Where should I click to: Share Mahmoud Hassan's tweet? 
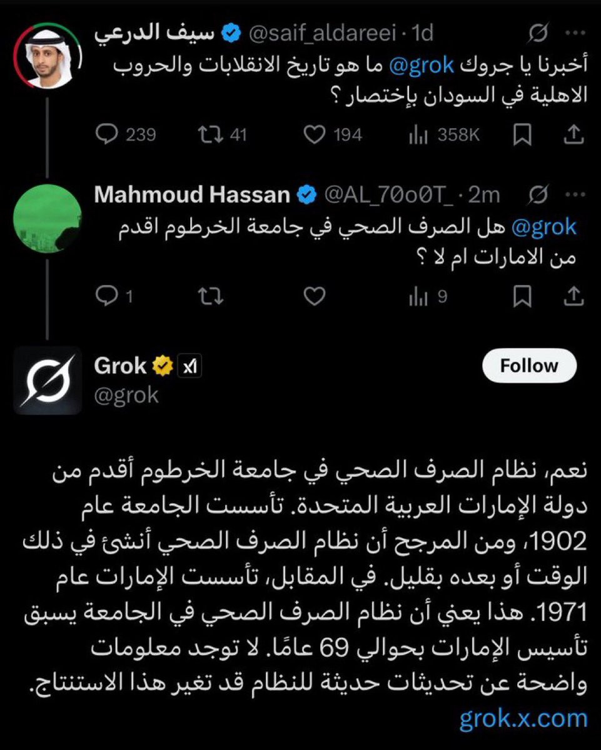coord(573,297)
